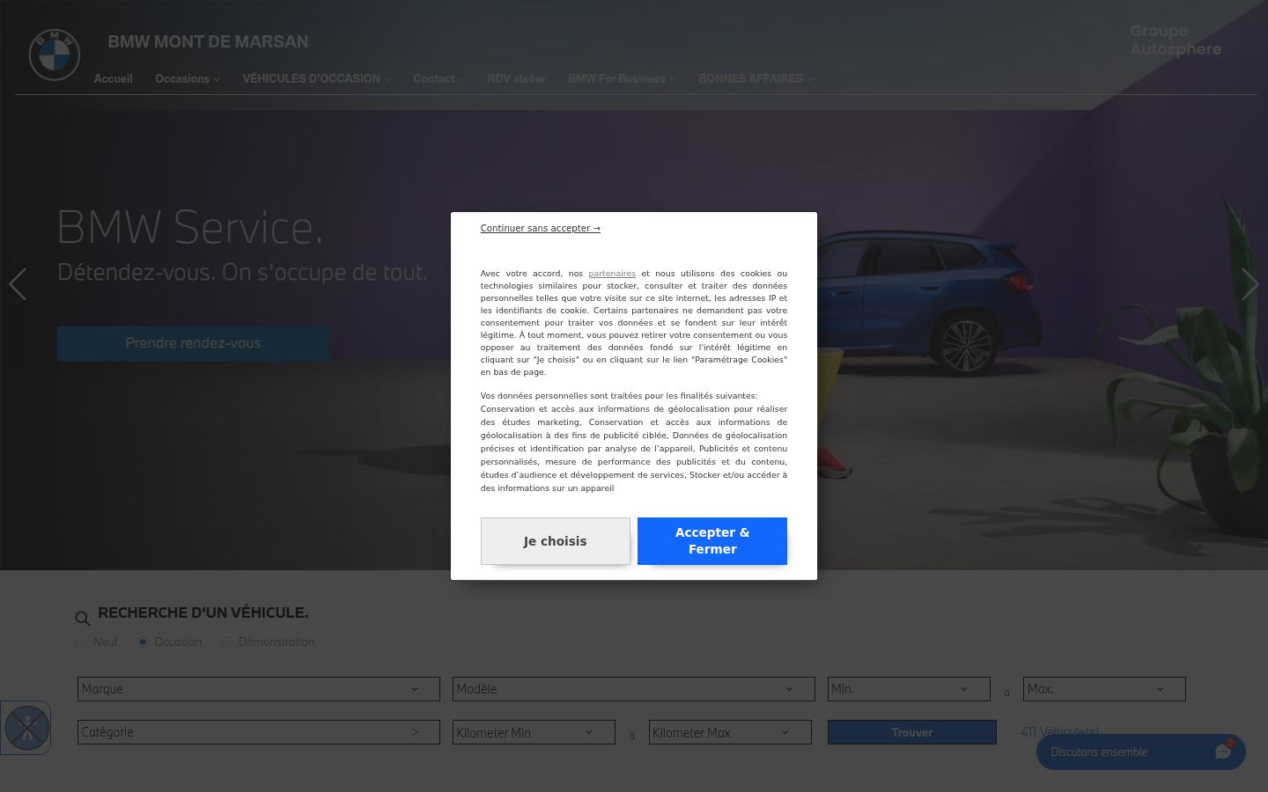The width and height of the screenshot is (1268, 792).
Task: Open the Kilometer Min dropdown
Action: pyautogui.click(x=534, y=732)
